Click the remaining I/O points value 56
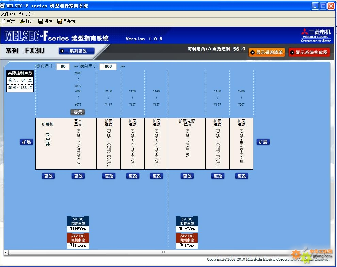337x267 pixels. pos(236,49)
